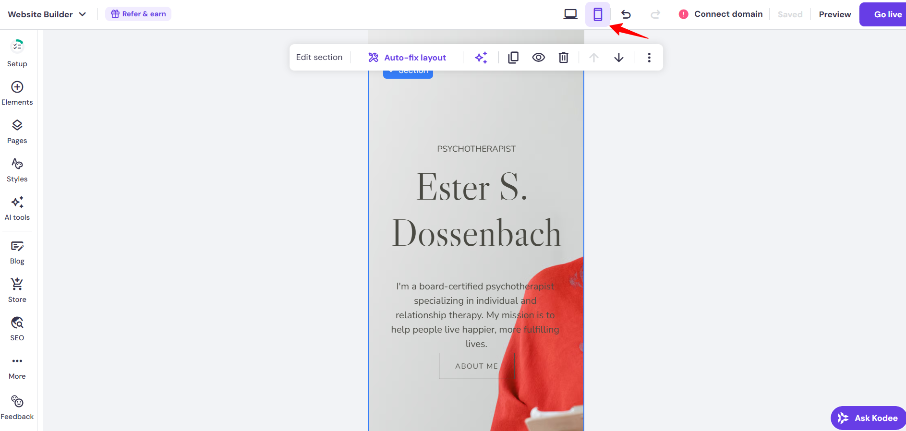
Task: Click the Saved status indicator
Action: click(790, 14)
